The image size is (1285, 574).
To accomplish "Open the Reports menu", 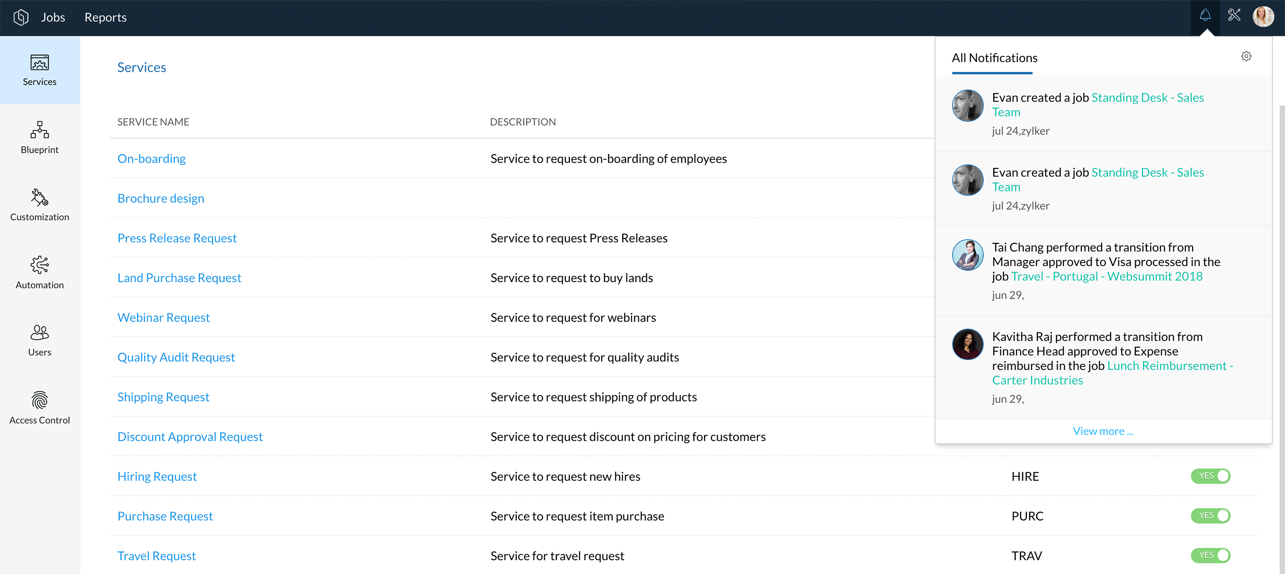I will coord(105,17).
